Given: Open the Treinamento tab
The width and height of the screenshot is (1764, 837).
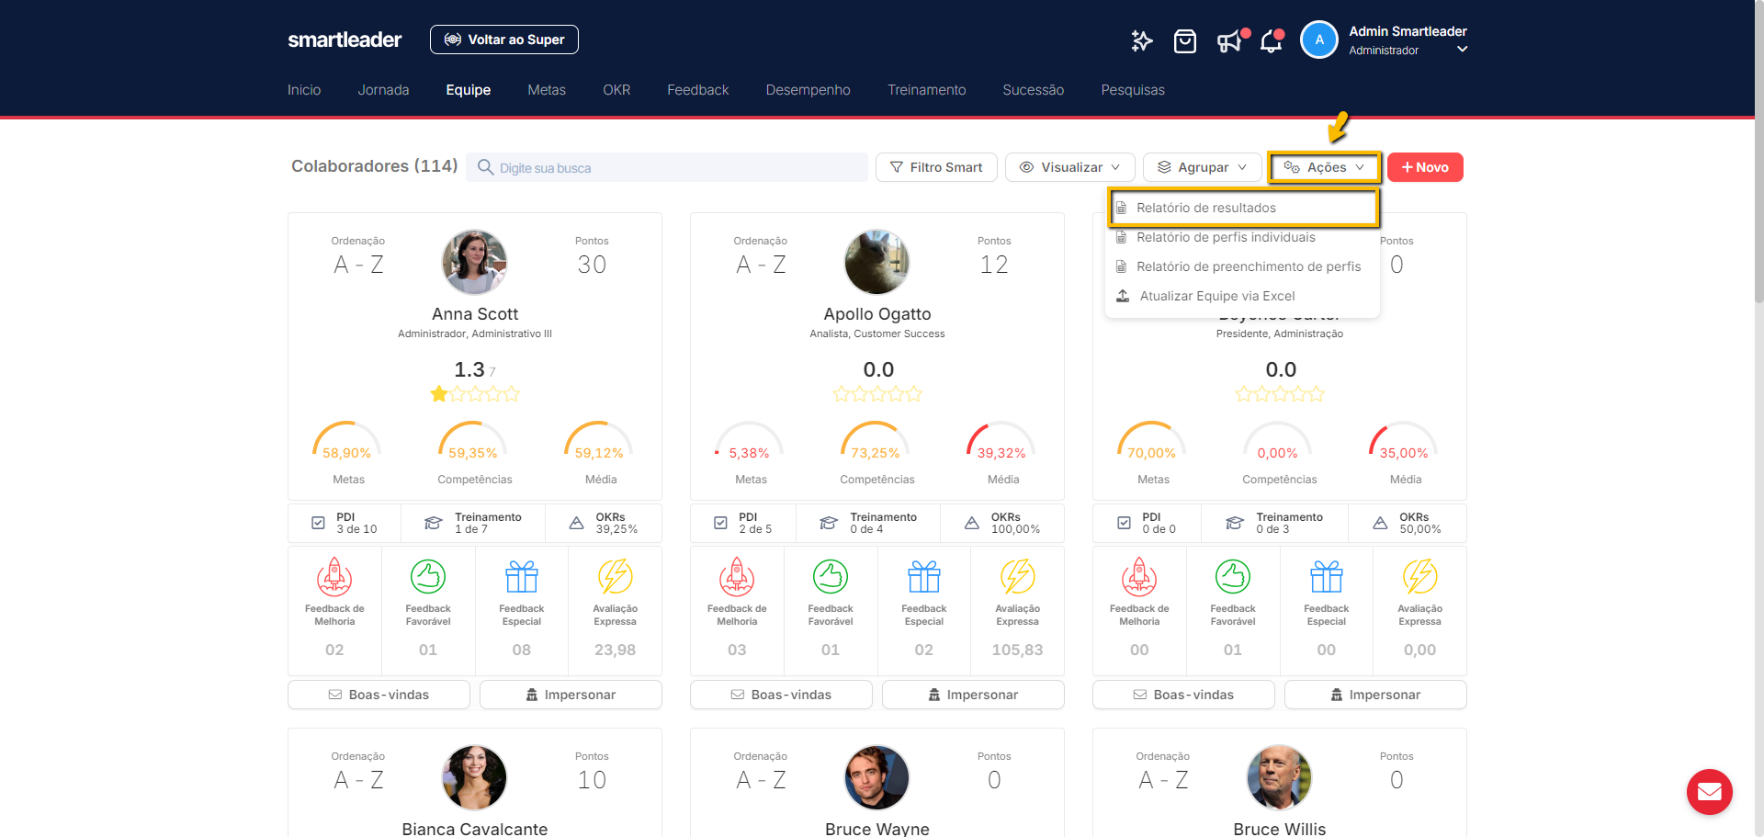Looking at the screenshot, I should pos(927,90).
